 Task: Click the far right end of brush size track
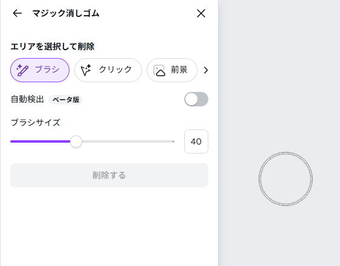[173, 141]
